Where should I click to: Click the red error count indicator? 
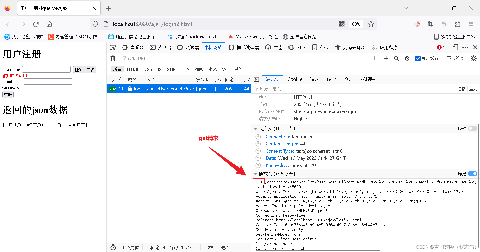click(x=441, y=47)
